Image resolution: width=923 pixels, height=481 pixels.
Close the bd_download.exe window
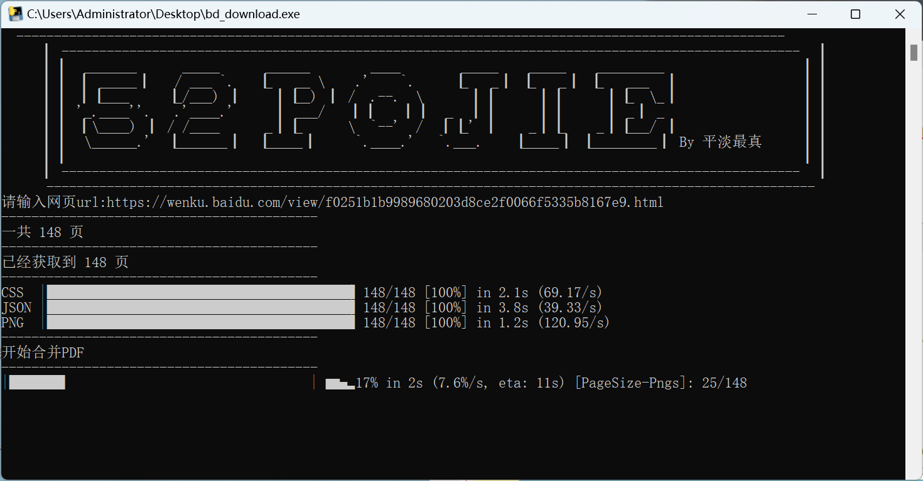pyautogui.click(x=899, y=14)
